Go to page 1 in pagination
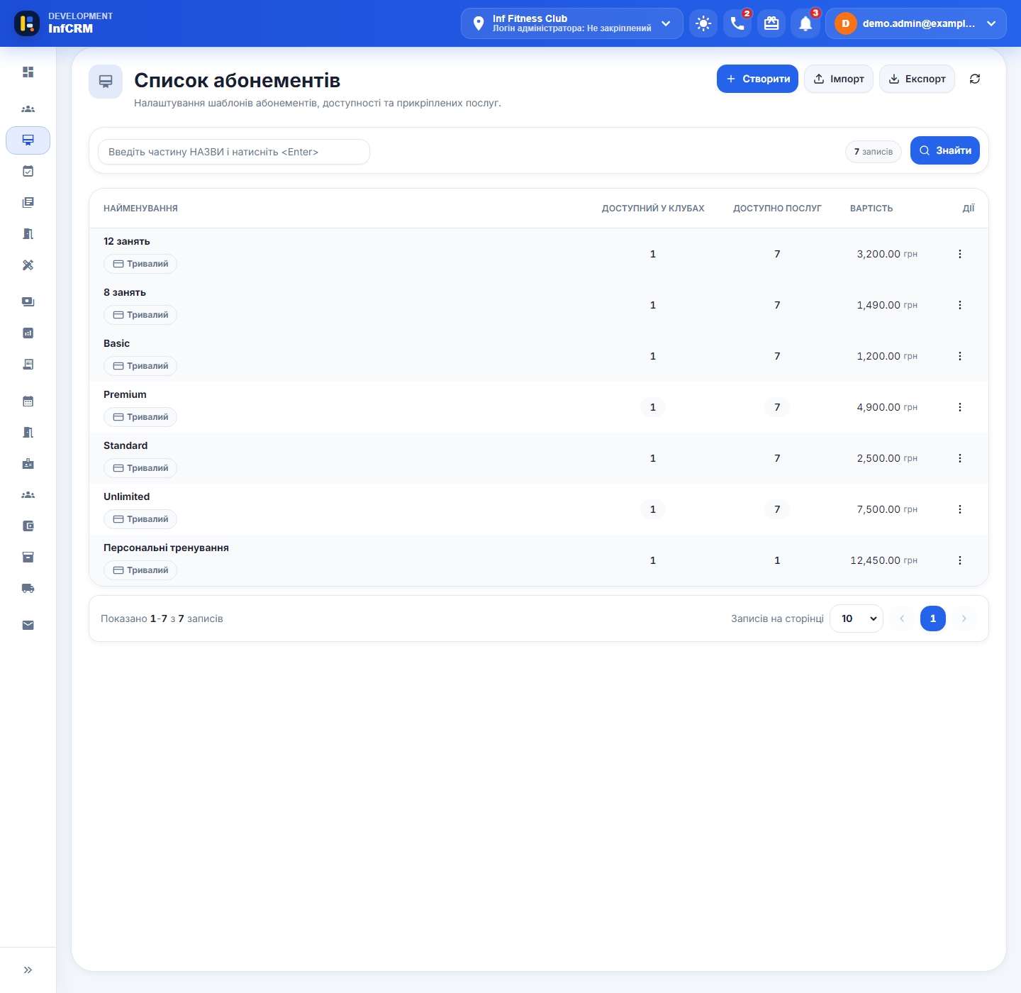 coord(933,618)
